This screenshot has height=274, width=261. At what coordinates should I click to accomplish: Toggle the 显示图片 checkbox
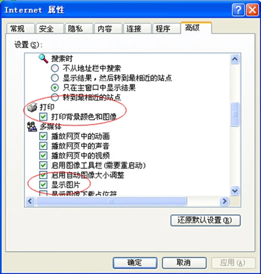point(43,184)
